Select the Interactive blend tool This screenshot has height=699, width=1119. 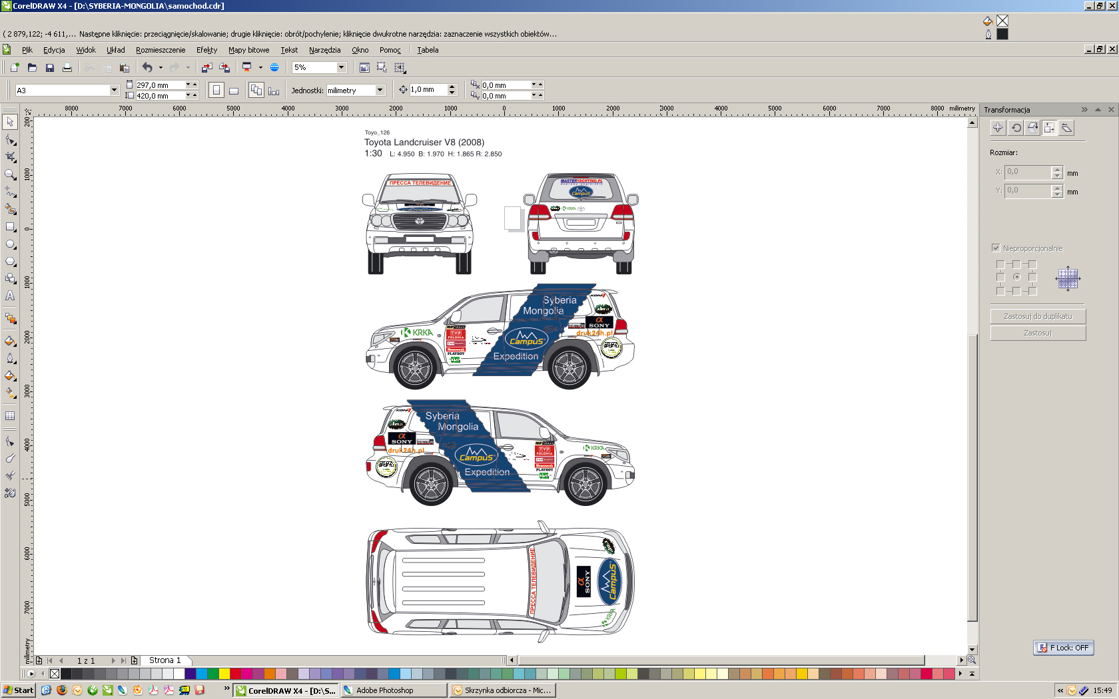tap(10, 319)
